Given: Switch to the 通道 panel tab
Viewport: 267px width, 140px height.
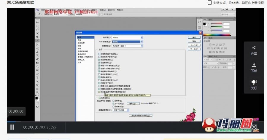Looking at the screenshot, I should [210, 56].
